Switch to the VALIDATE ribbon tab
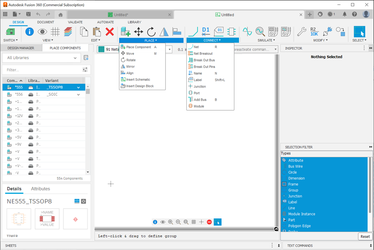The image size is (374, 250). (x=75, y=22)
